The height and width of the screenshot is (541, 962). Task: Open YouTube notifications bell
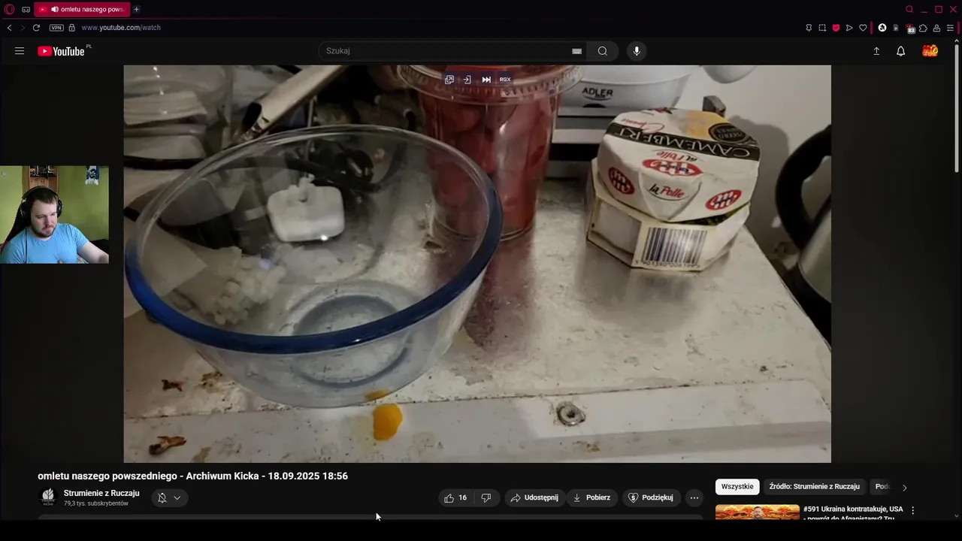(x=900, y=51)
